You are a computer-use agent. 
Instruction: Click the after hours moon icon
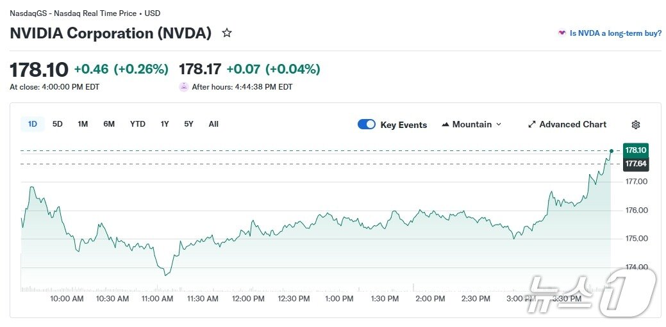[184, 87]
